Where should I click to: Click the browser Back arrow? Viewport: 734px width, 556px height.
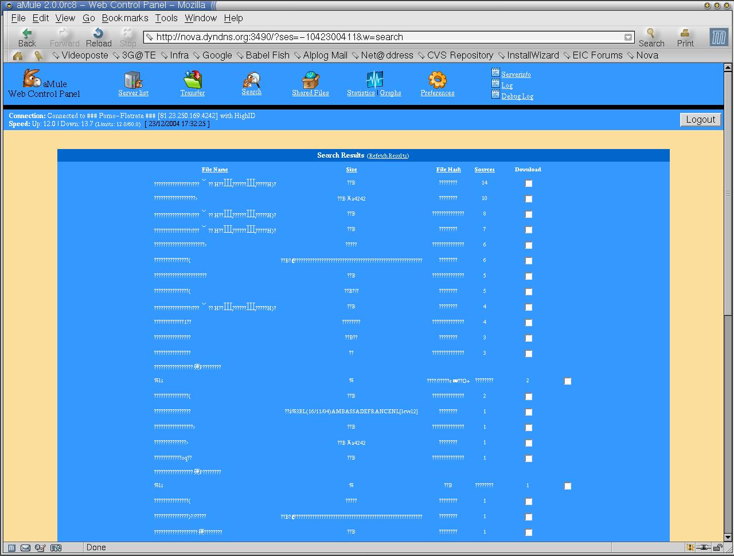click(27, 37)
